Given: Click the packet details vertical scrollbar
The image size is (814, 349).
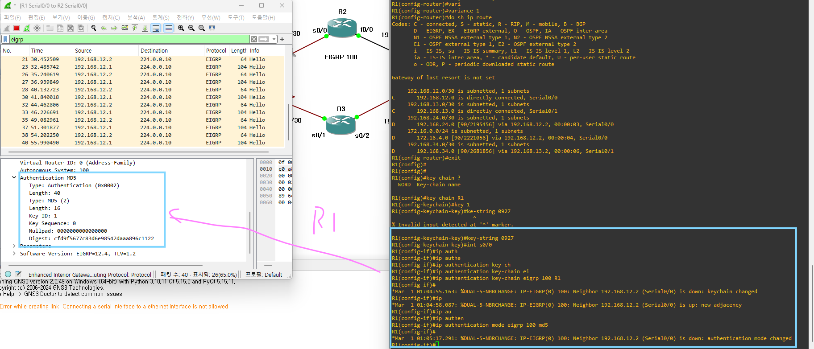Looking at the screenshot, I should click(250, 232).
